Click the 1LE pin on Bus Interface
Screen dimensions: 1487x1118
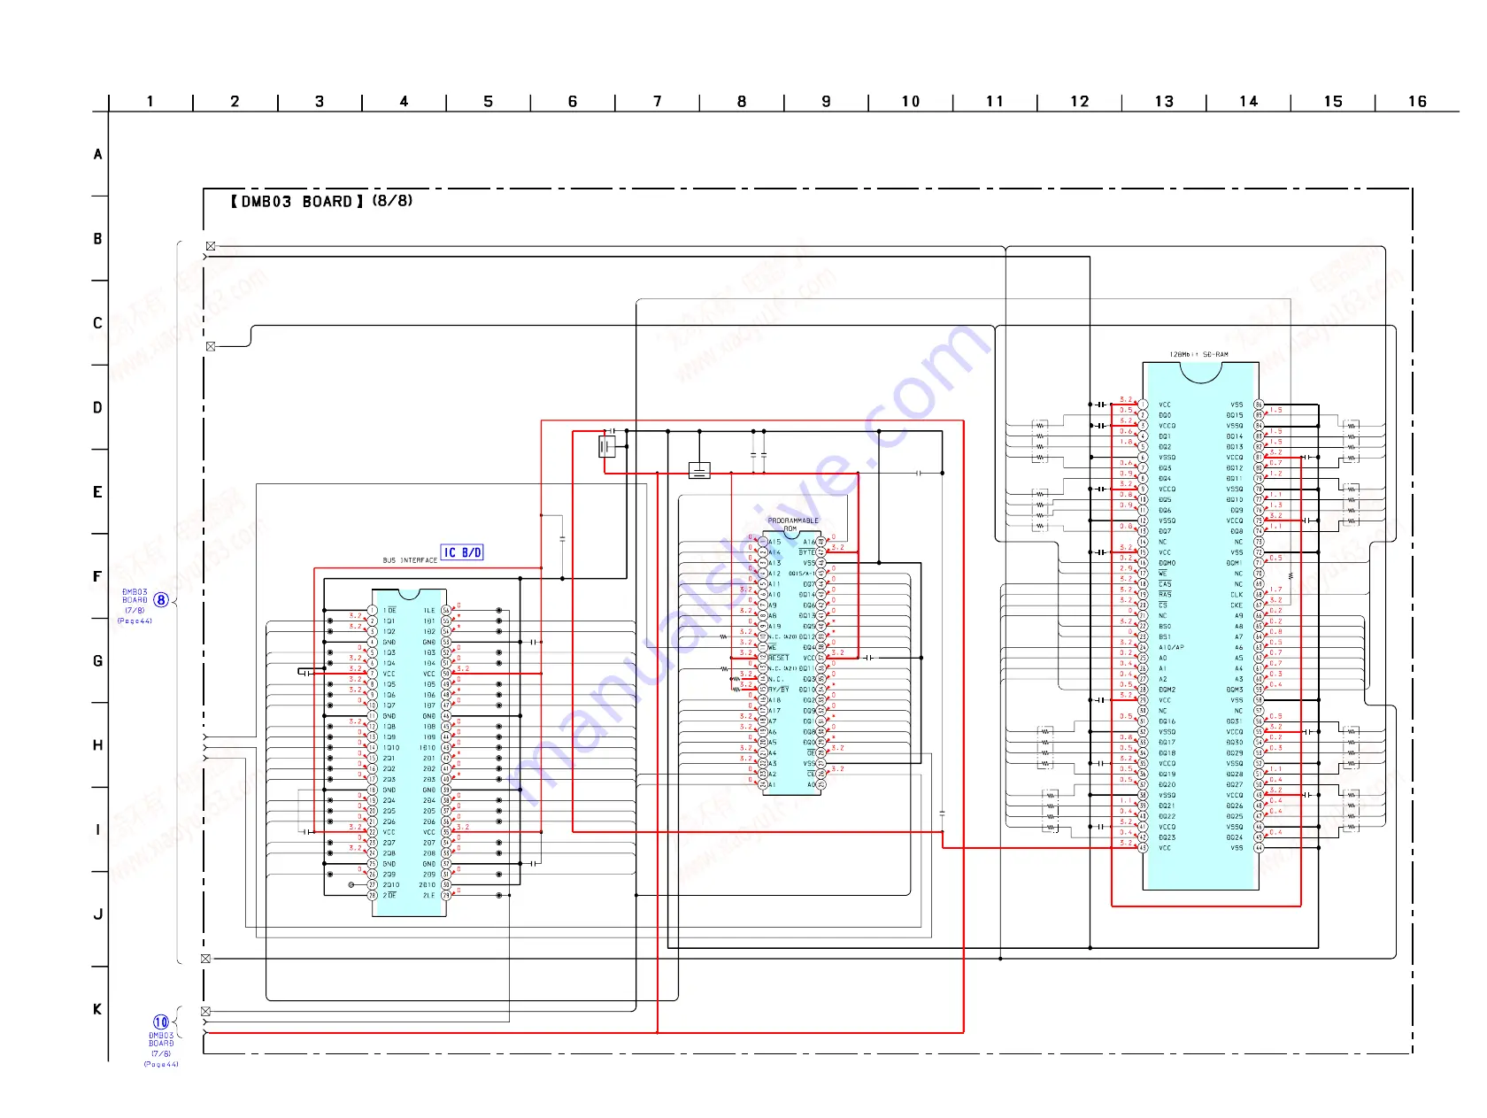click(429, 611)
